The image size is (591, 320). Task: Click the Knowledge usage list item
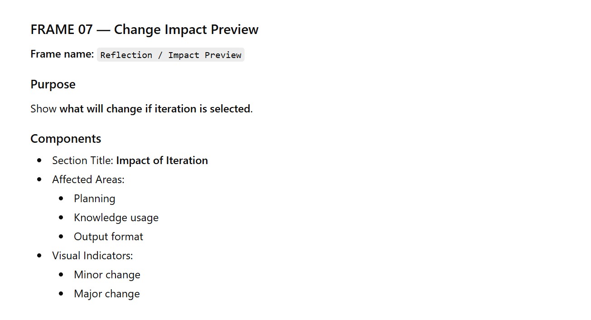[x=116, y=218]
